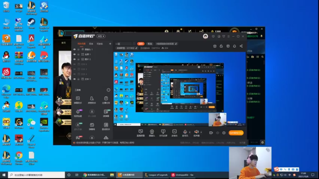Viewport: 319px width, 179px height.
Task: Toggle the lock on 图片 2 layer
Action: tap(78, 59)
